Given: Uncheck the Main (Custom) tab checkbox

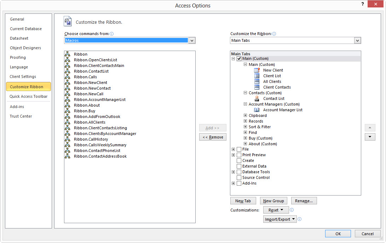Looking at the screenshot, I should (x=239, y=58).
